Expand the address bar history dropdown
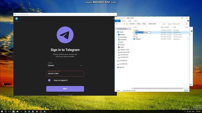Image resolution: width=202 pixels, height=113 pixels. (x=162, y=24)
